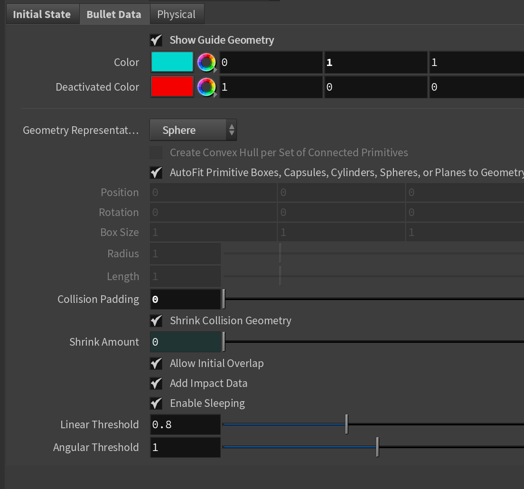The width and height of the screenshot is (524, 489).
Task: Click the Rotation X value field
Action: pos(213,213)
